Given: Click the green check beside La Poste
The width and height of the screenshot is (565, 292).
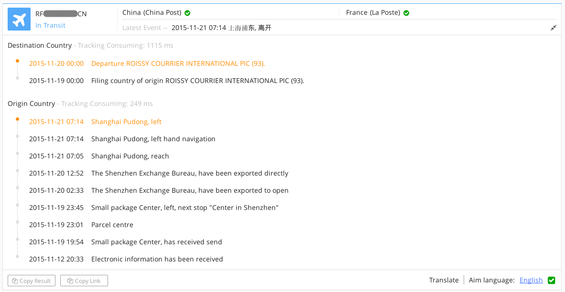Looking at the screenshot, I should pyautogui.click(x=406, y=13).
